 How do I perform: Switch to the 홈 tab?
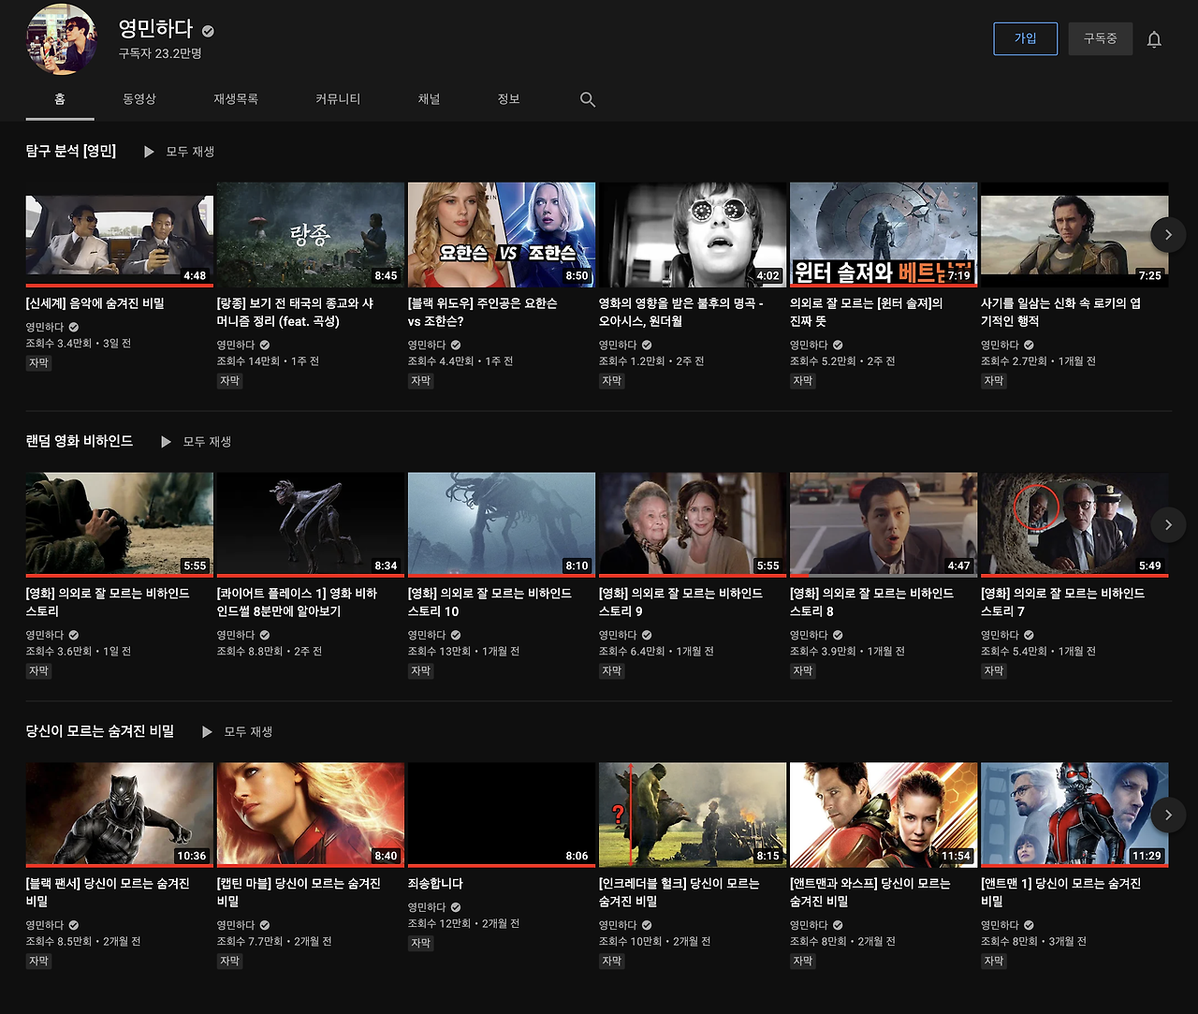(60, 99)
